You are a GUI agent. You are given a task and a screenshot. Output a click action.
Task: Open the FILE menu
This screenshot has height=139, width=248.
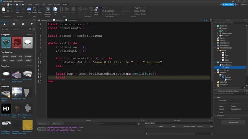[x=3, y=5]
